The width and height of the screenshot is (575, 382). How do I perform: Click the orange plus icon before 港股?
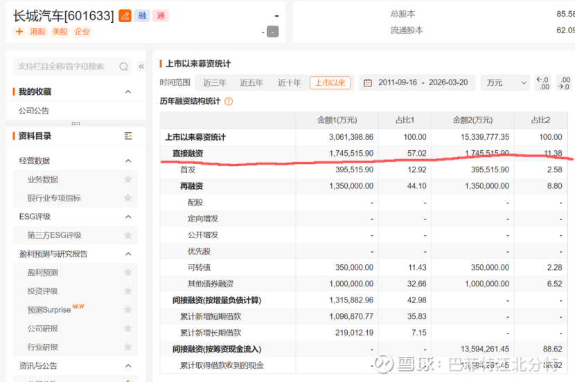19,31
